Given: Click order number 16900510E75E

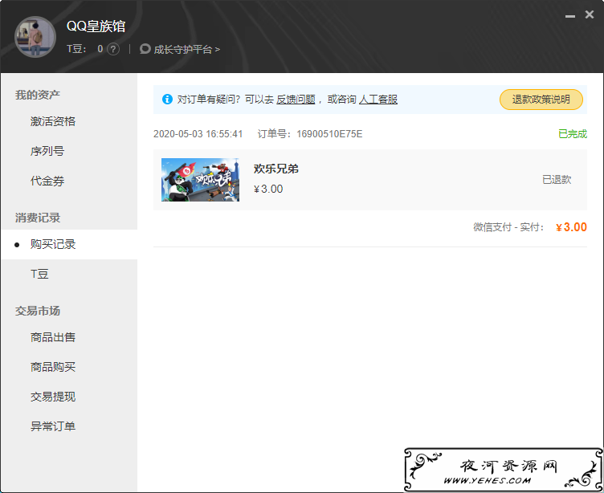Looking at the screenshot, I should [329, 134].
